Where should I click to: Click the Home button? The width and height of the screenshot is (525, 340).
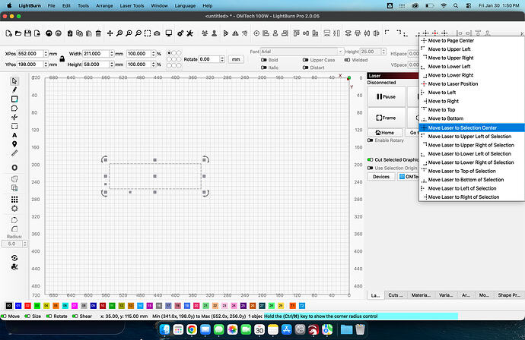[385, 133]
